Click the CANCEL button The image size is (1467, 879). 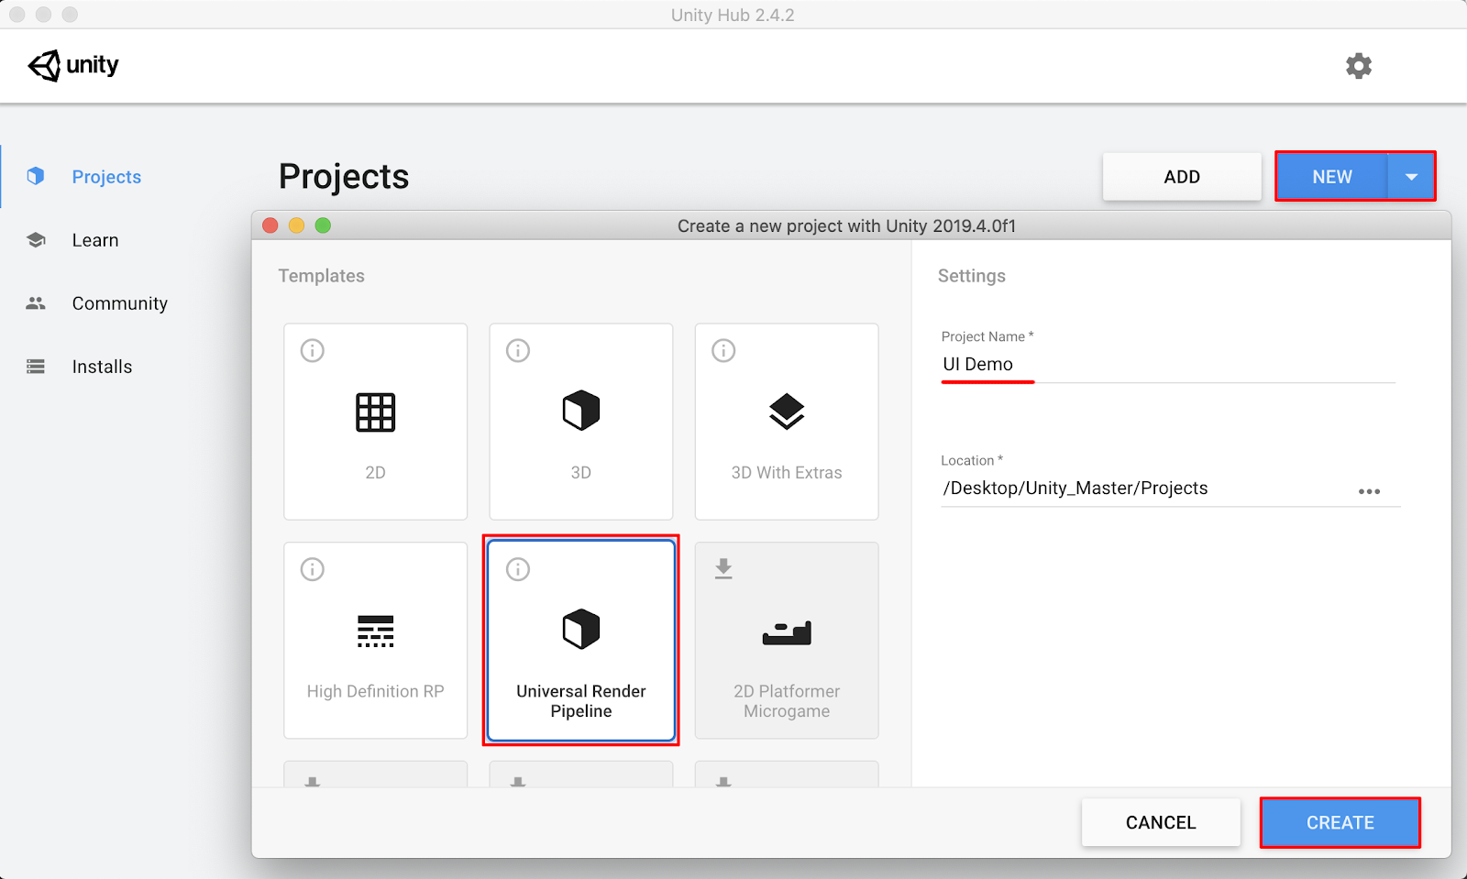pos(1160,822)
